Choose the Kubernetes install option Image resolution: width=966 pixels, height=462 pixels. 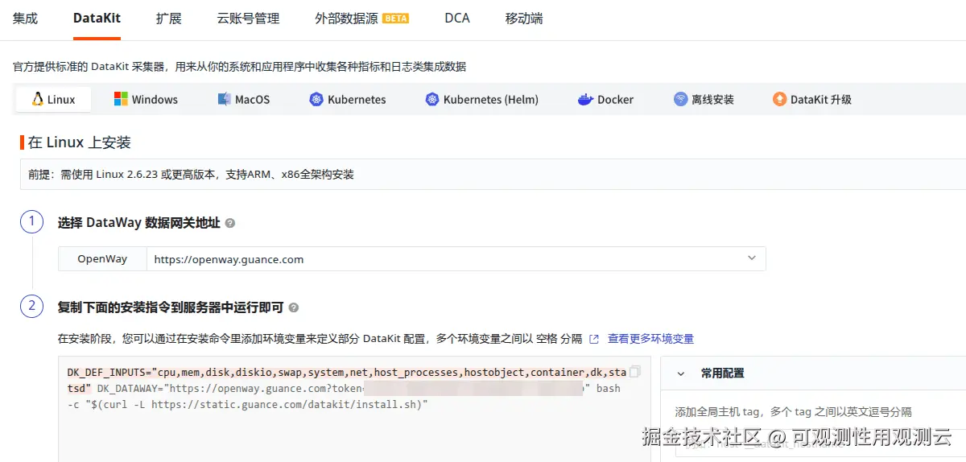348,100
